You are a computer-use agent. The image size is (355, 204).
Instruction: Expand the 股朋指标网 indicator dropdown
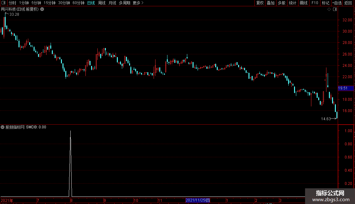point(3,127)
